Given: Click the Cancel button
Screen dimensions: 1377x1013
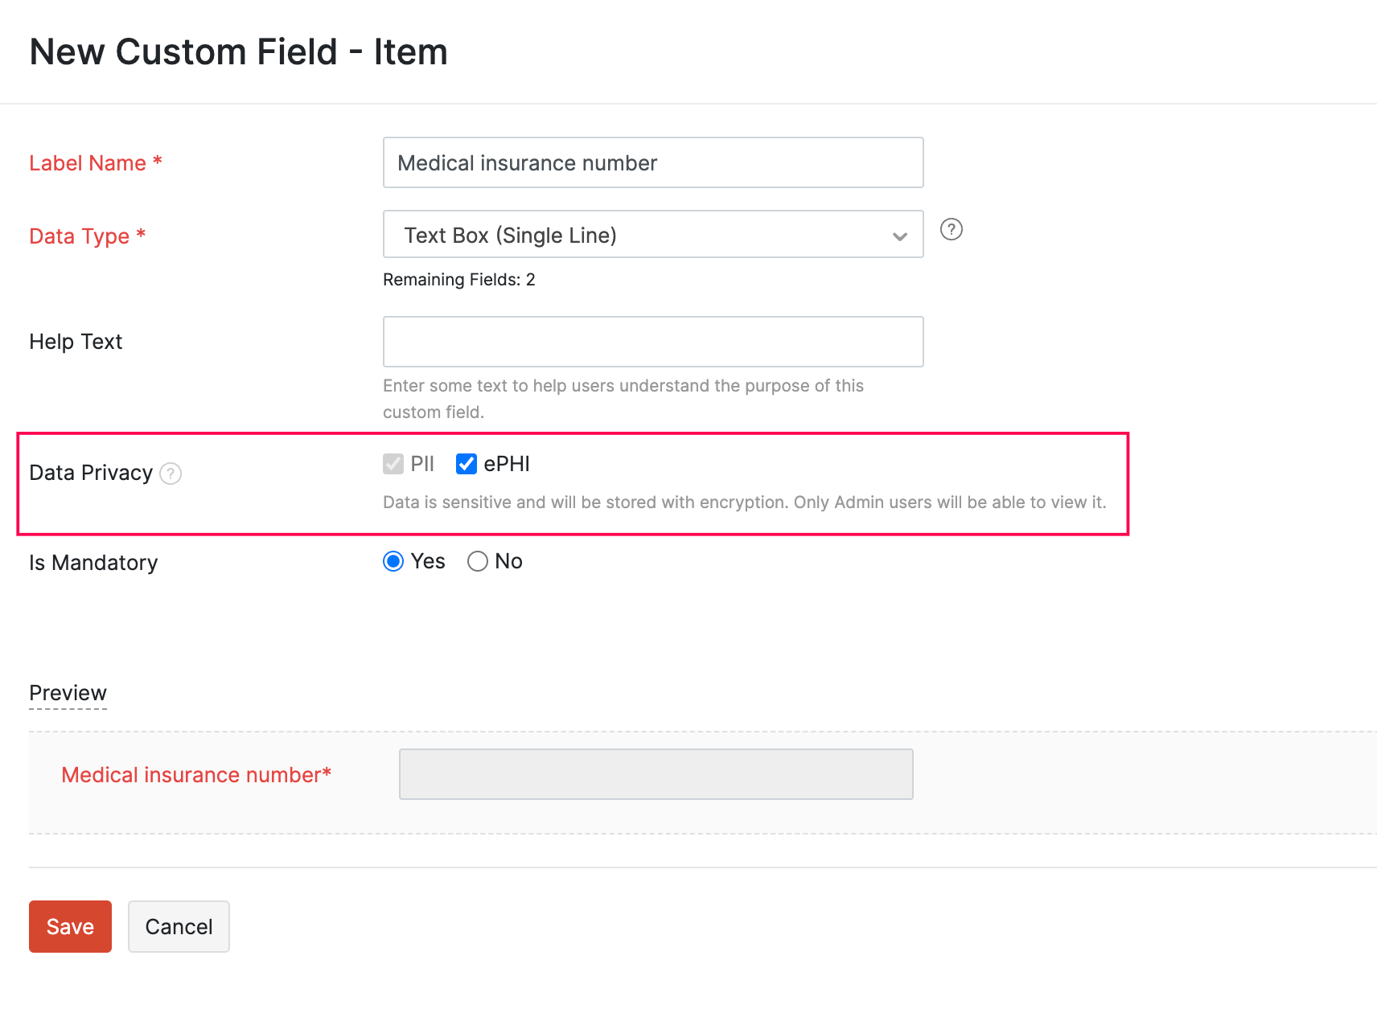Looking at the screenshot, I should (x=179, y=926).
